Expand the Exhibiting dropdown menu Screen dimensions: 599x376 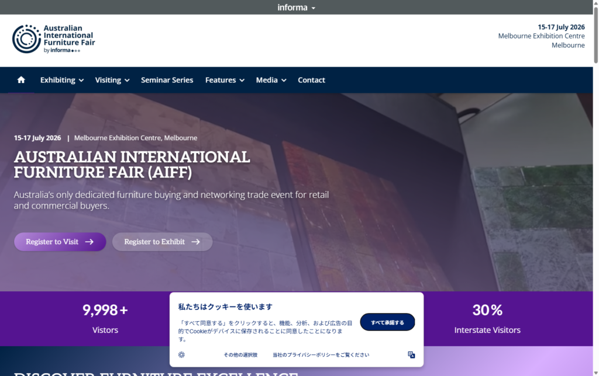coord(61,80)
